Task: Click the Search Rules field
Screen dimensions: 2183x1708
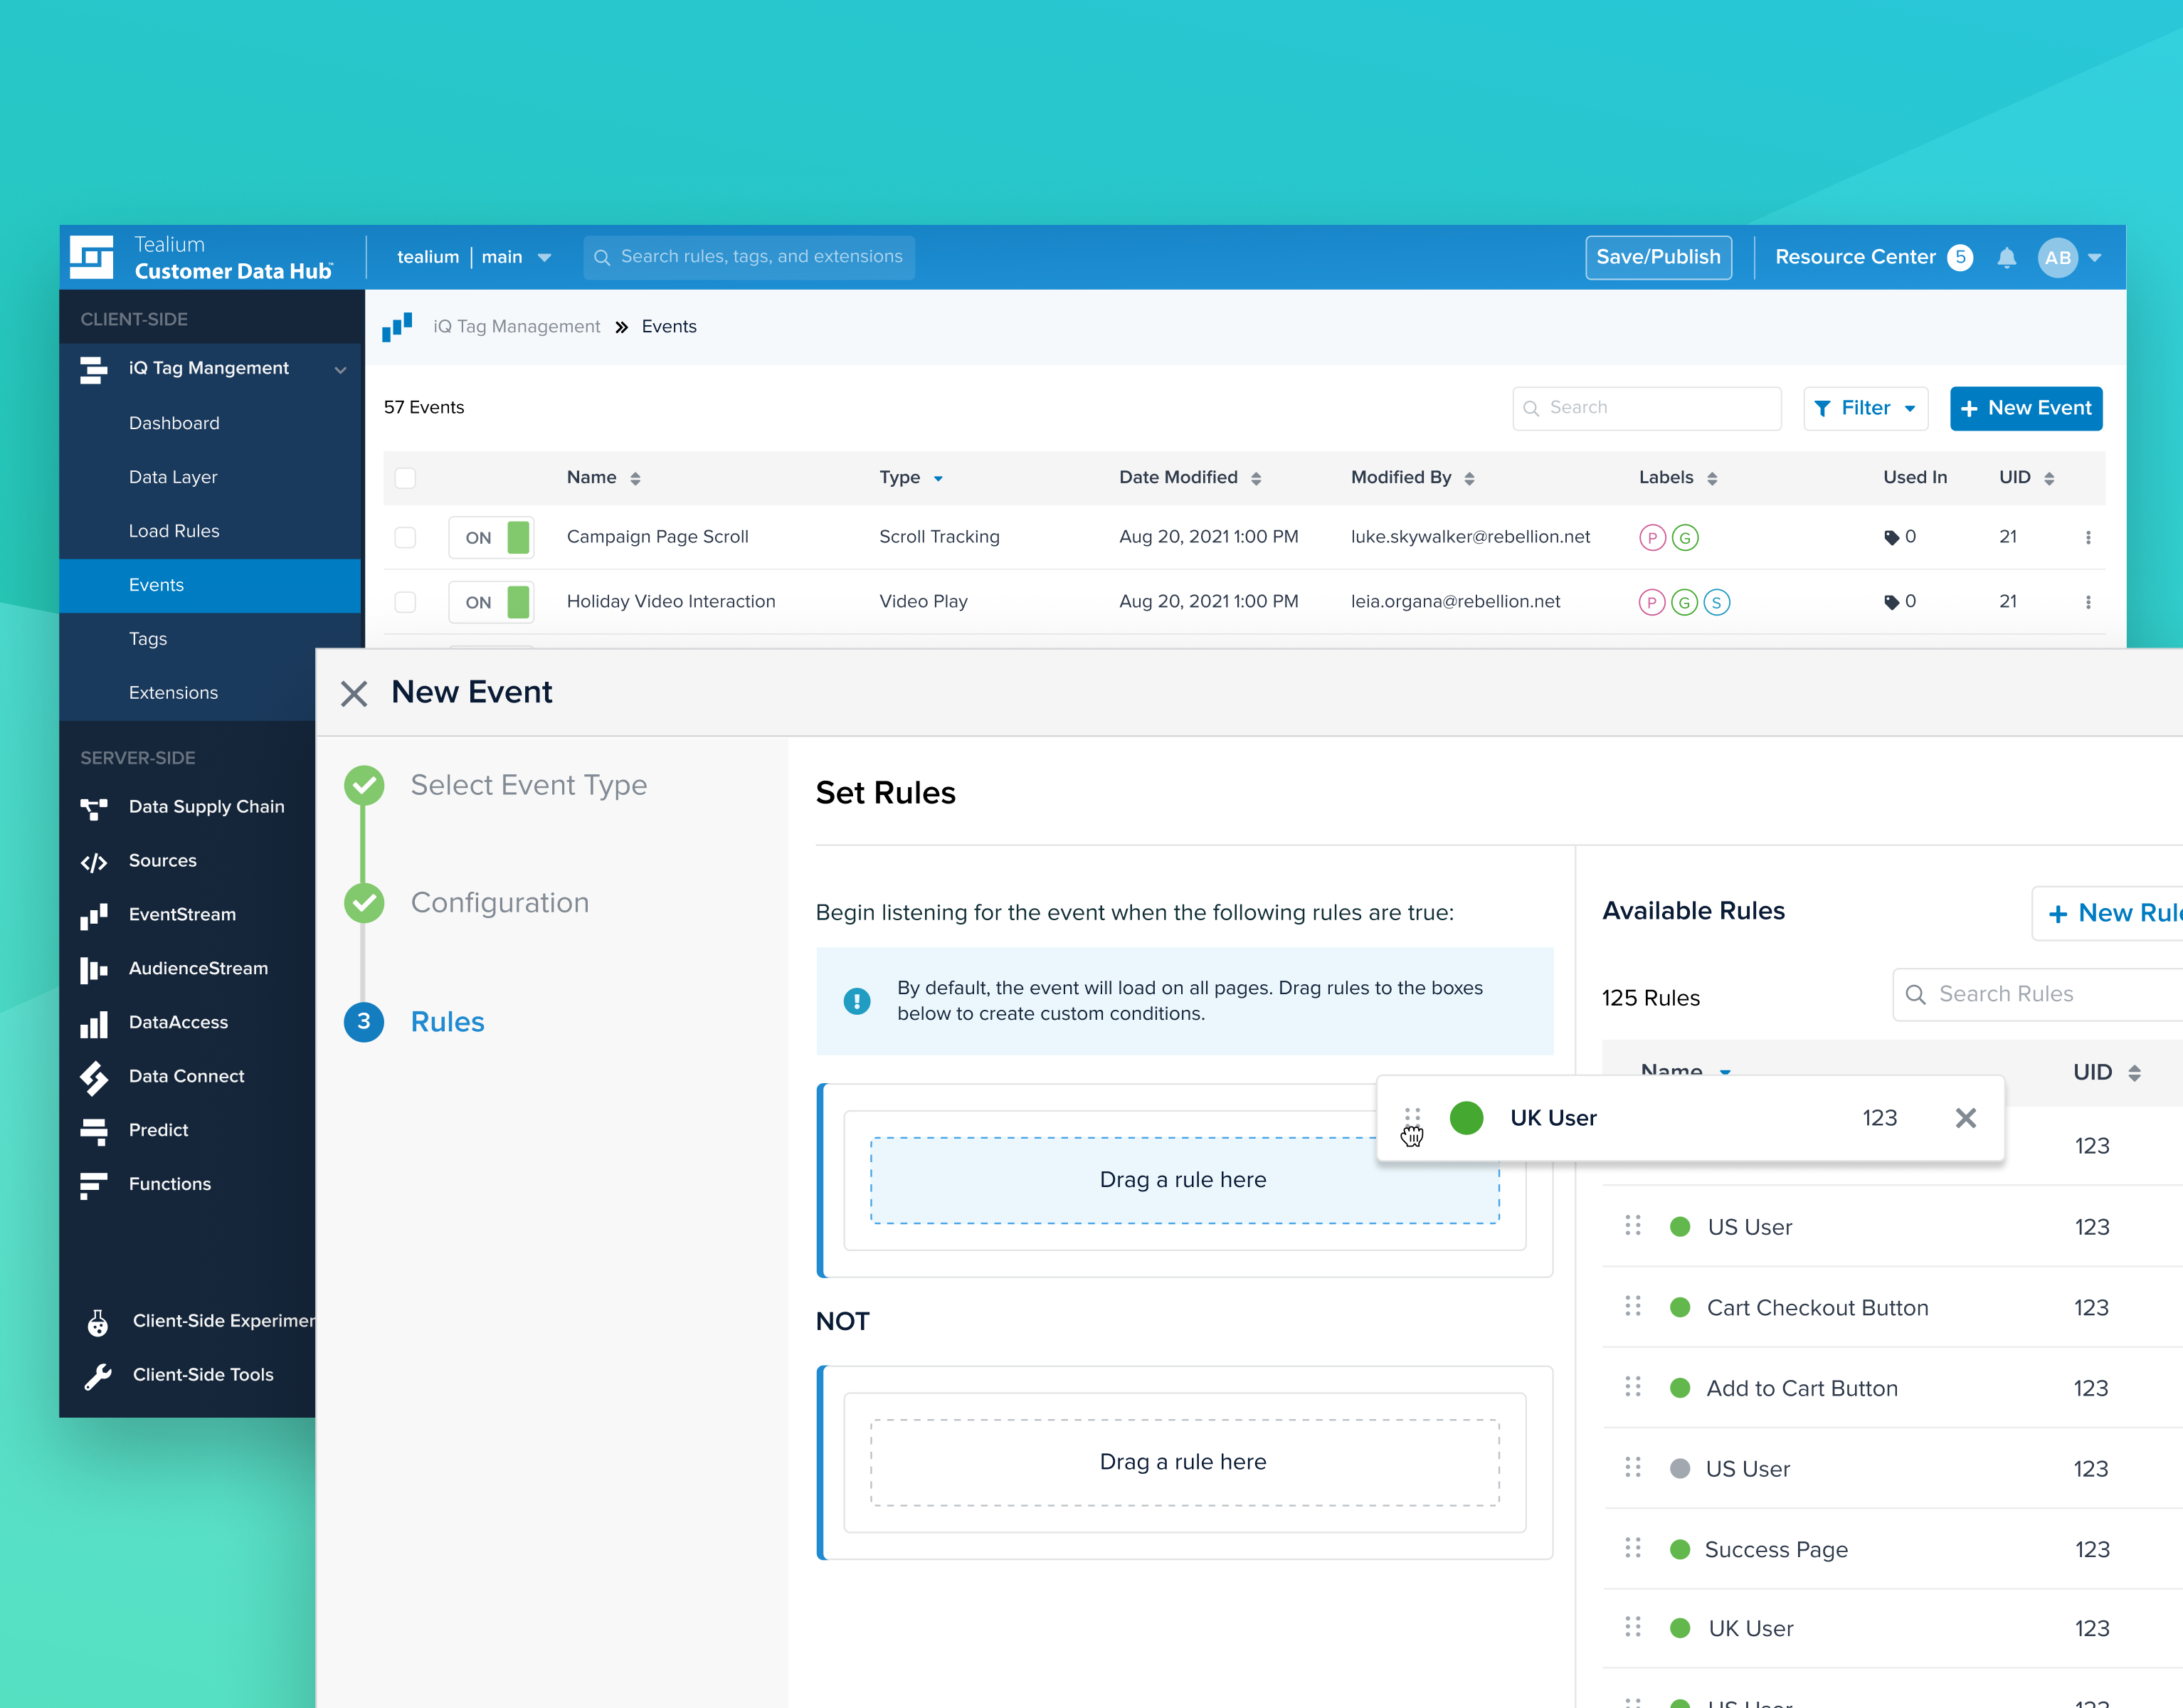Action: [2037, 995]
